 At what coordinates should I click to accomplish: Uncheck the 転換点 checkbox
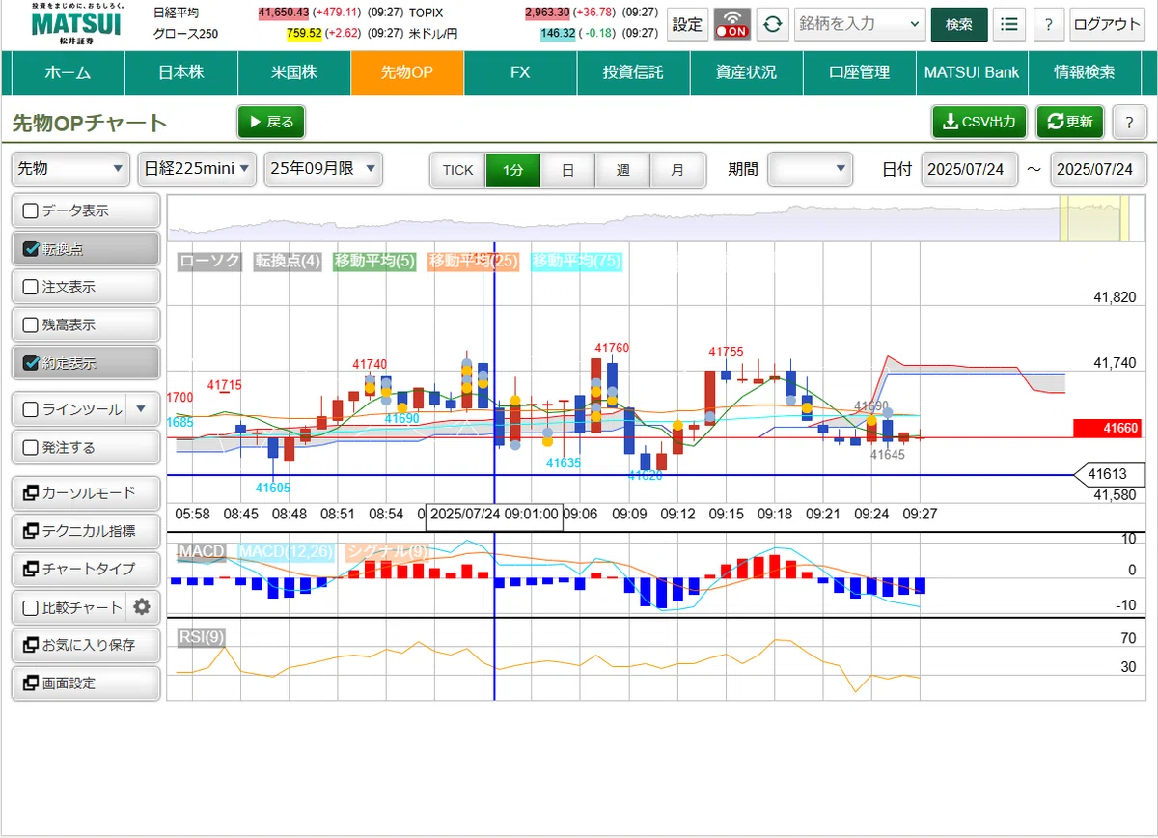[30, 249]
